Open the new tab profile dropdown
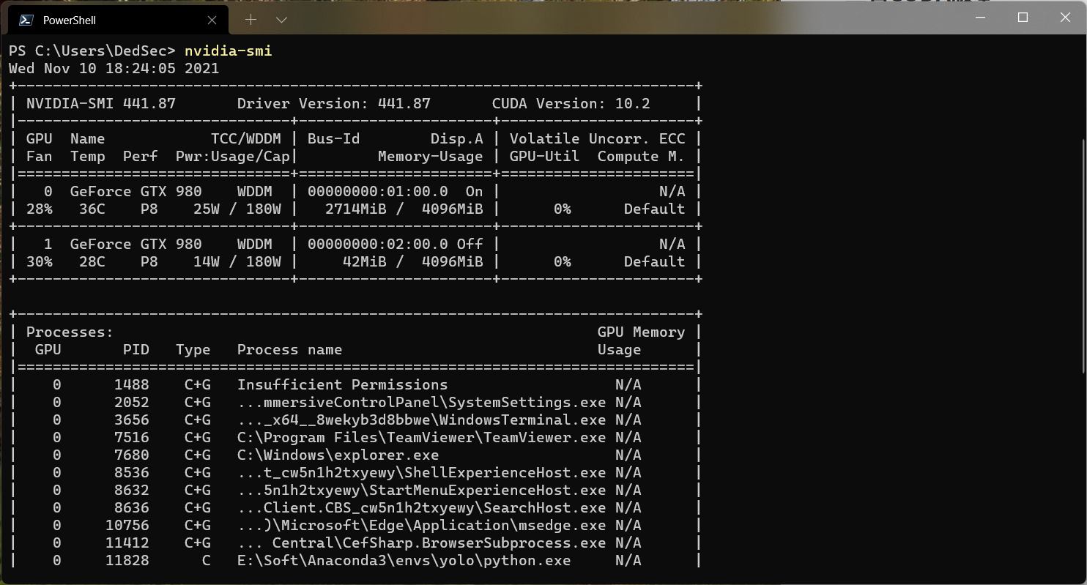The height and width of the screenshot is (585, 1087). [x=281, y=20]
